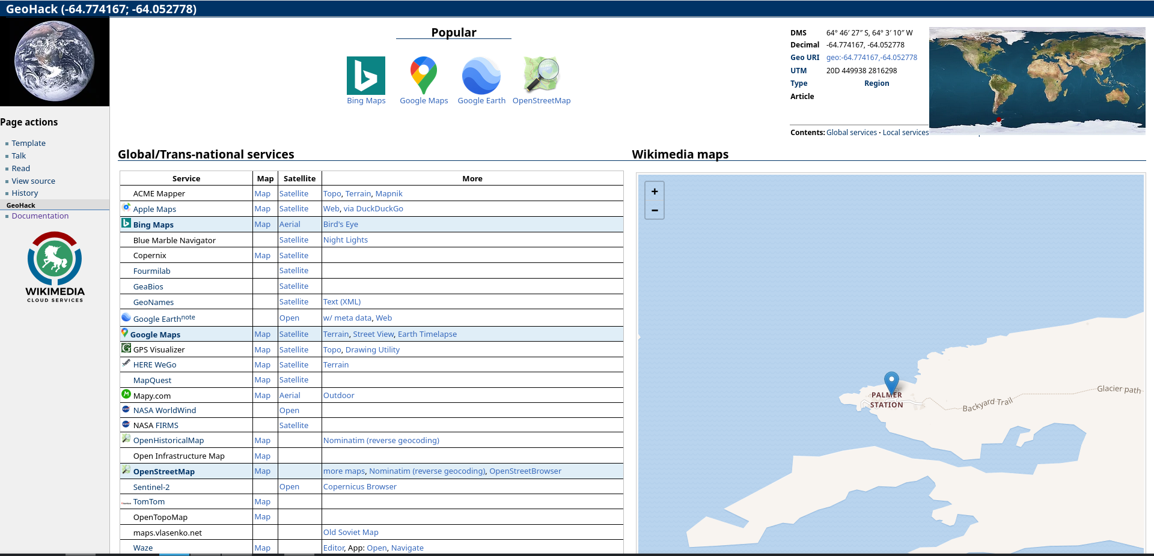
Task: Open Open Infrastructure Map's Map link
Action: [263, 456]
